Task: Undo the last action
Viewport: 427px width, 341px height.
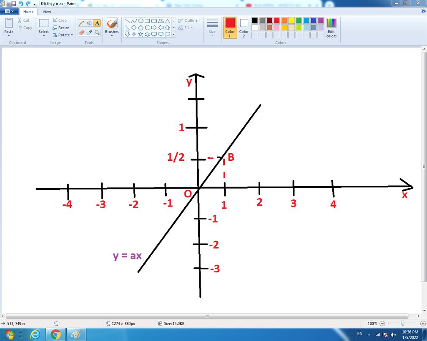Action: [21, 3]
